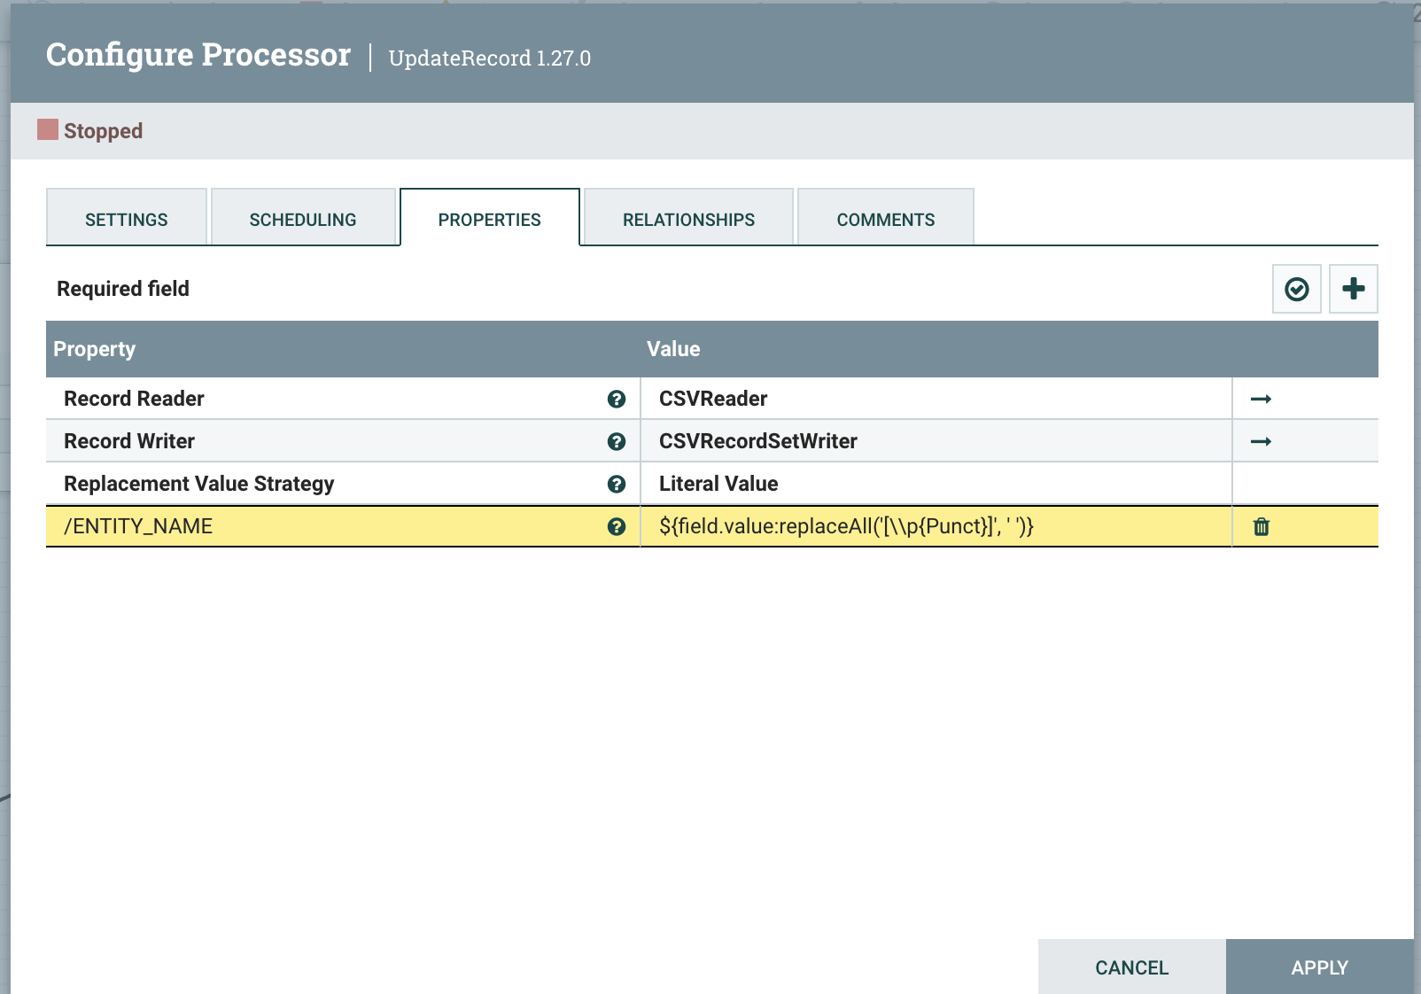Verify properties using the checkmark icon
This screenshot has width=1421, height=994.
click(x=1296, y=288)
